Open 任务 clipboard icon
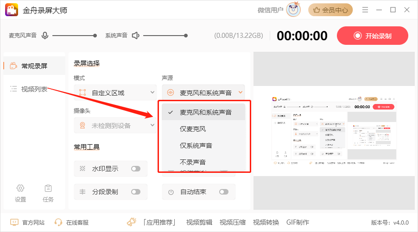This screenshot has width=418, height=232. tap(48, 188)
